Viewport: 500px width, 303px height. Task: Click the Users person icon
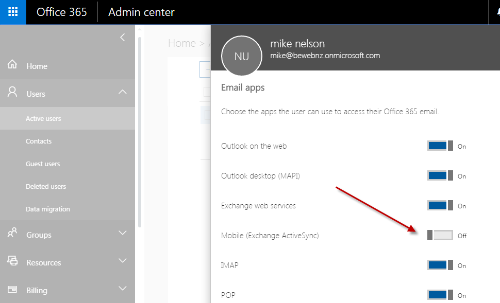click(12, 92)
